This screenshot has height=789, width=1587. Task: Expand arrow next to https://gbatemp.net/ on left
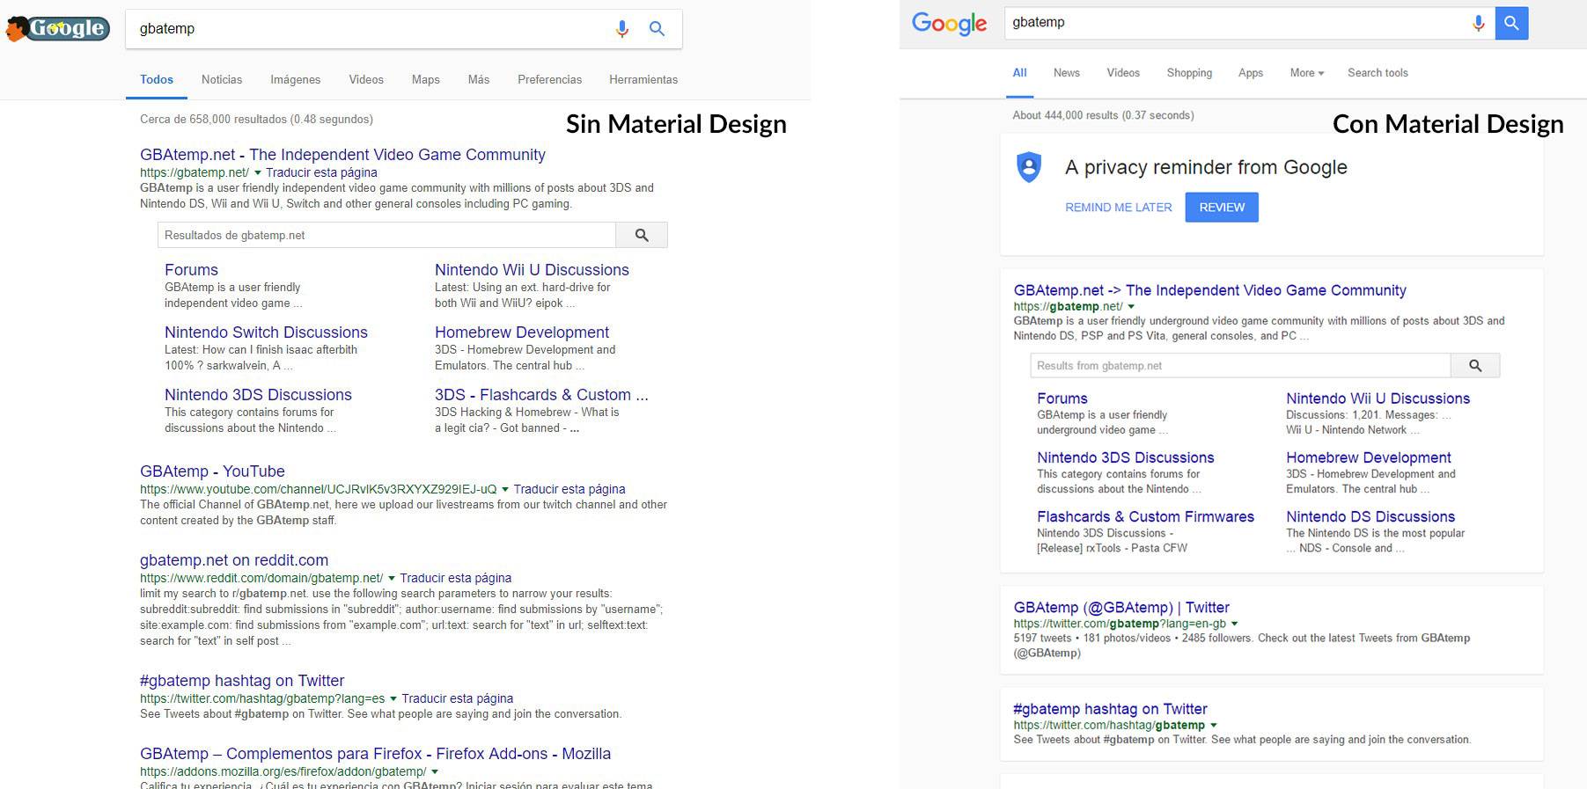tap(258, 173)
